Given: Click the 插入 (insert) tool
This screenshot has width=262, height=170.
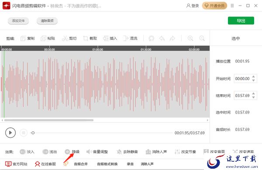Looking at the screenshot, I should point(110,38).
